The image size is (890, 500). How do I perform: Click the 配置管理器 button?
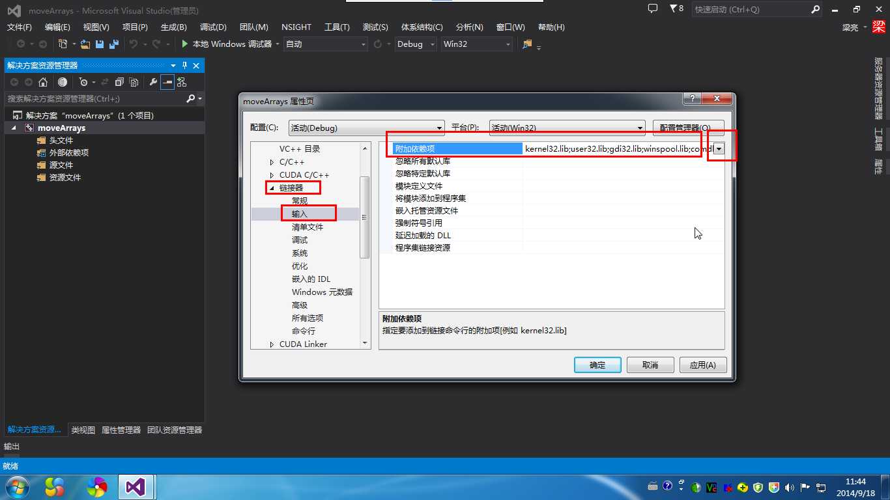(x=689, y=128)
